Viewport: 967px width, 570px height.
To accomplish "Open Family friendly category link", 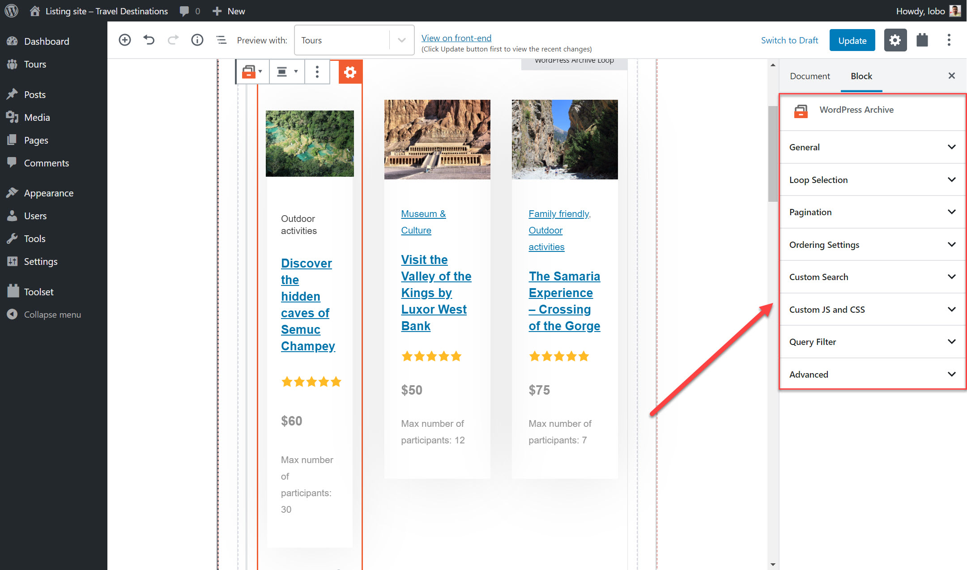I will pos(559,214).
